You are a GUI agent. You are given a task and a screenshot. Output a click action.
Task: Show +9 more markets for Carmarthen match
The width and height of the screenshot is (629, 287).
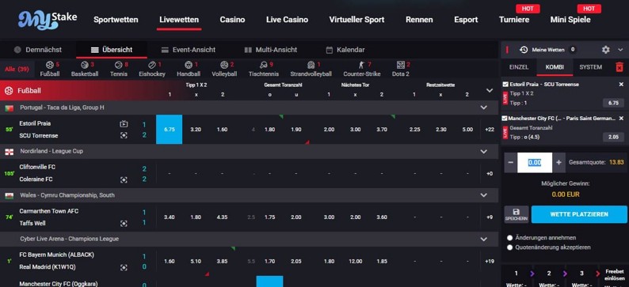tap(490, 217)
